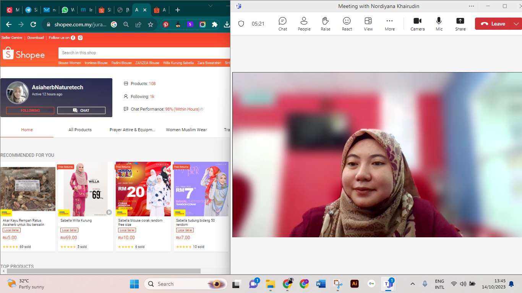This screenshot has height=293, width=522.
Task: Open Sabella Willa Kurung product image
Action: (86, 189)
